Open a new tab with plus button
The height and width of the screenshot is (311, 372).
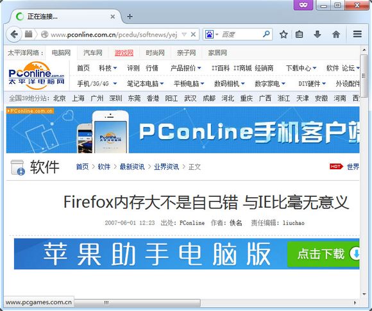click(x=130, y=17)
